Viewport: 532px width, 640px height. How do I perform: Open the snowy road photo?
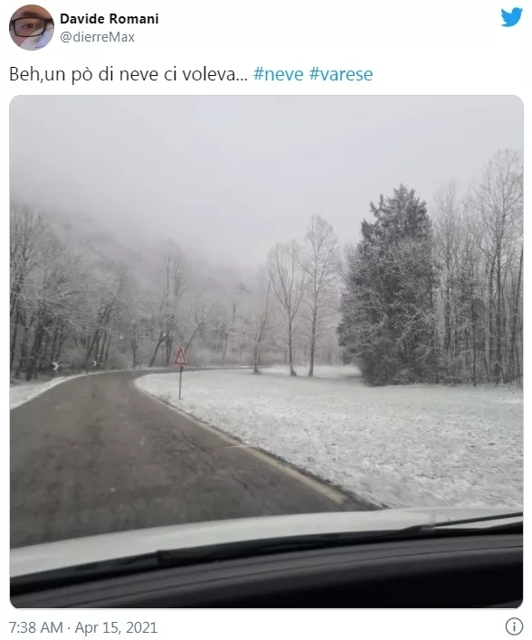tap(266, 352)
